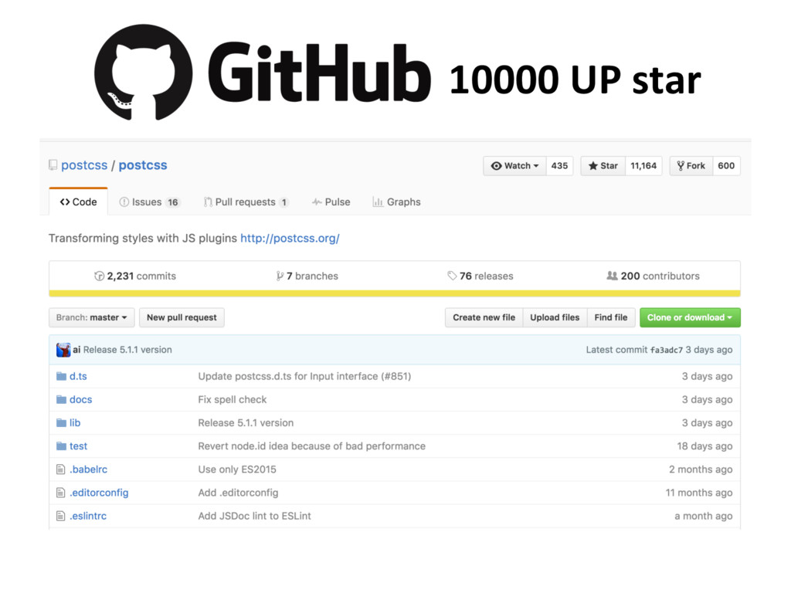View the 76 releases
Viewport: 791px width, 593px height.
[x=480, y=276]
